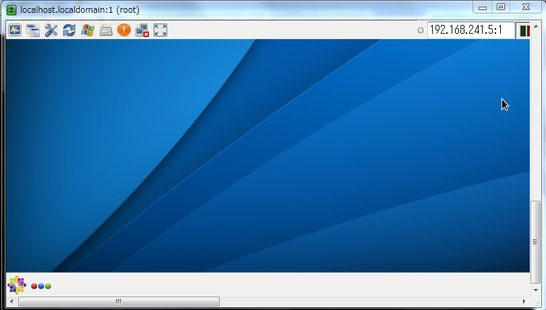546x310 pixels.
Task: Click the green and red status indicator
Action: coord(524,30)
